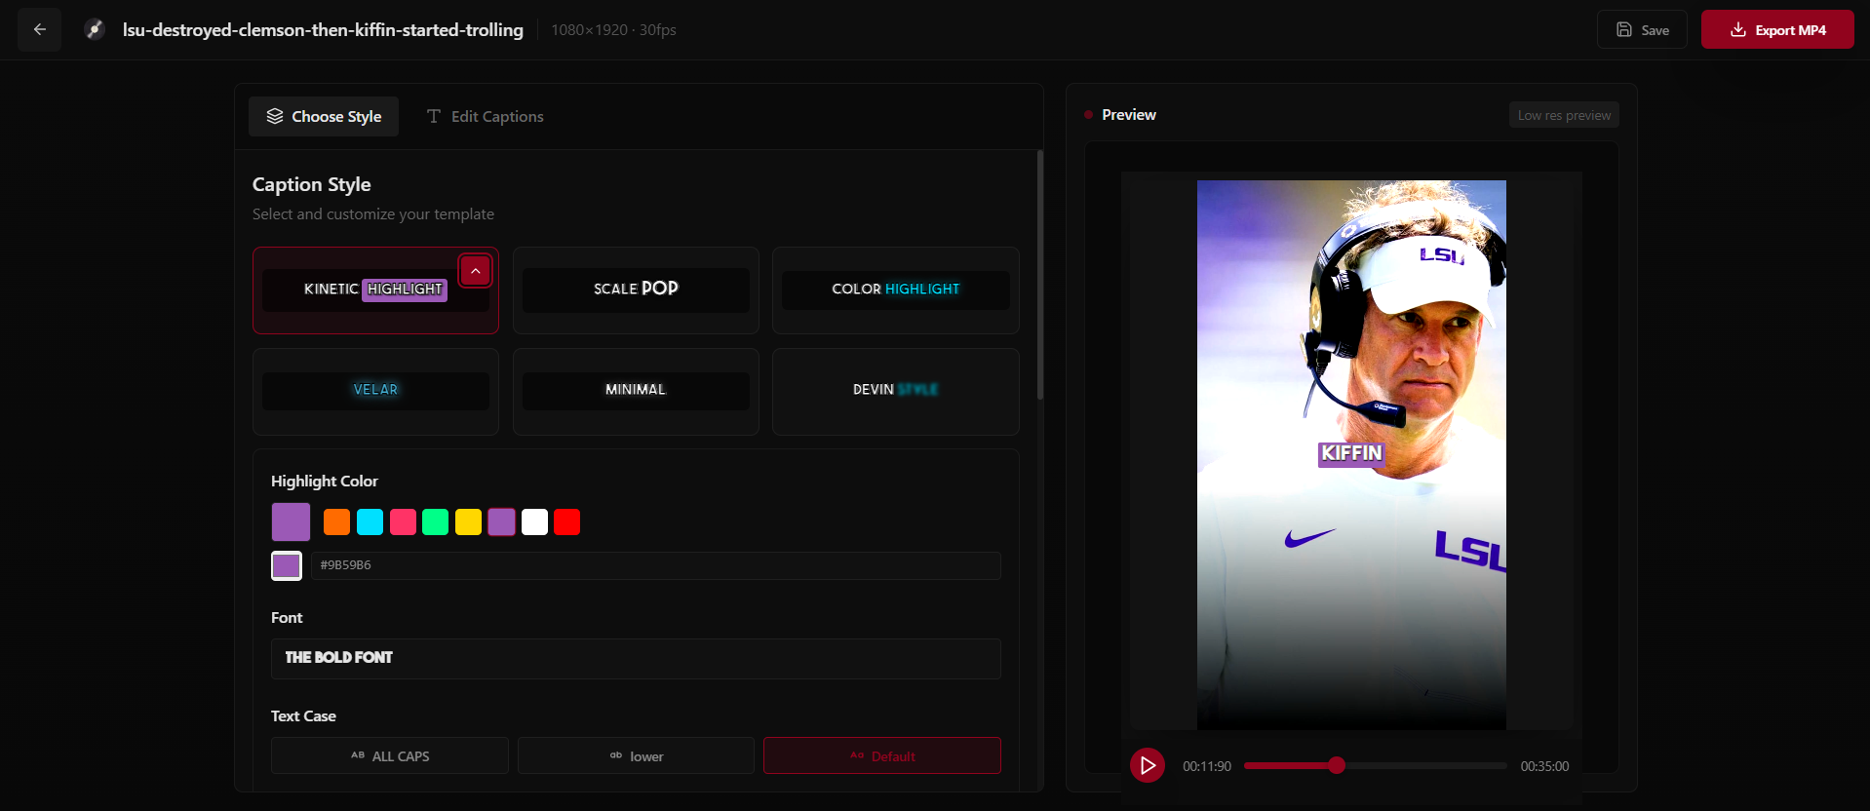1870x811 pixels.
Task: Select the Minimal caption style
Action: (636, 391)
